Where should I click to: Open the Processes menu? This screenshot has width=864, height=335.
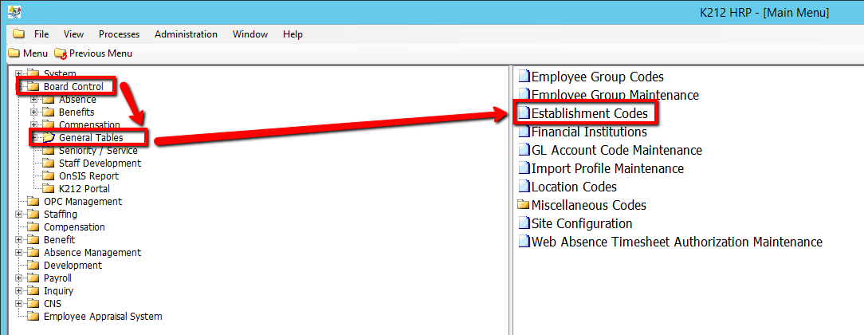(x=119, y=34)
